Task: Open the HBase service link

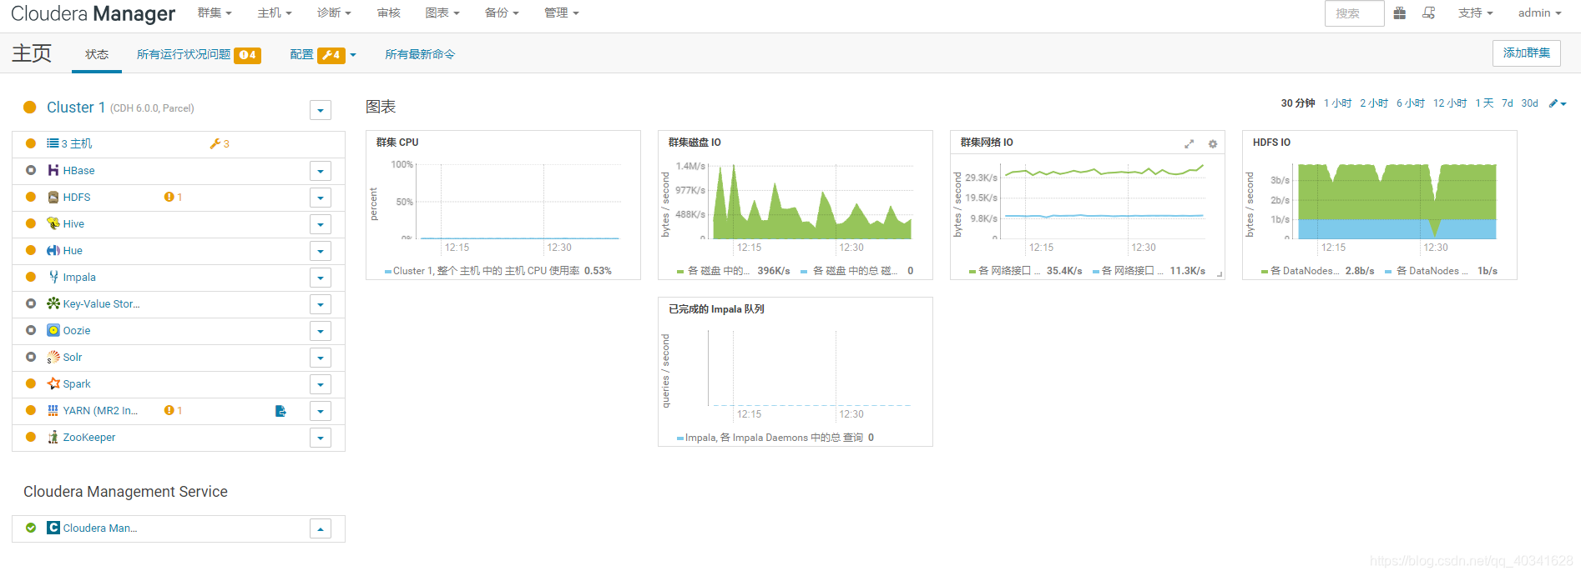Action: click(78, 170)
